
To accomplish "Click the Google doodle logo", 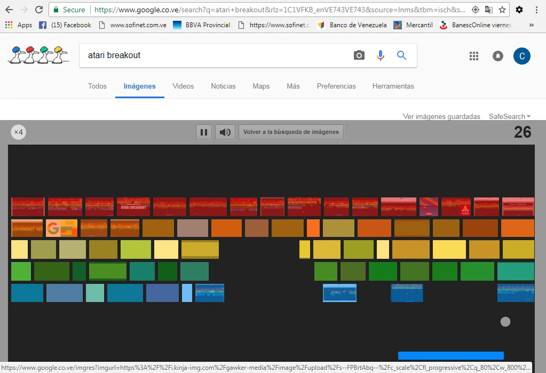I will tap(38, 55).
